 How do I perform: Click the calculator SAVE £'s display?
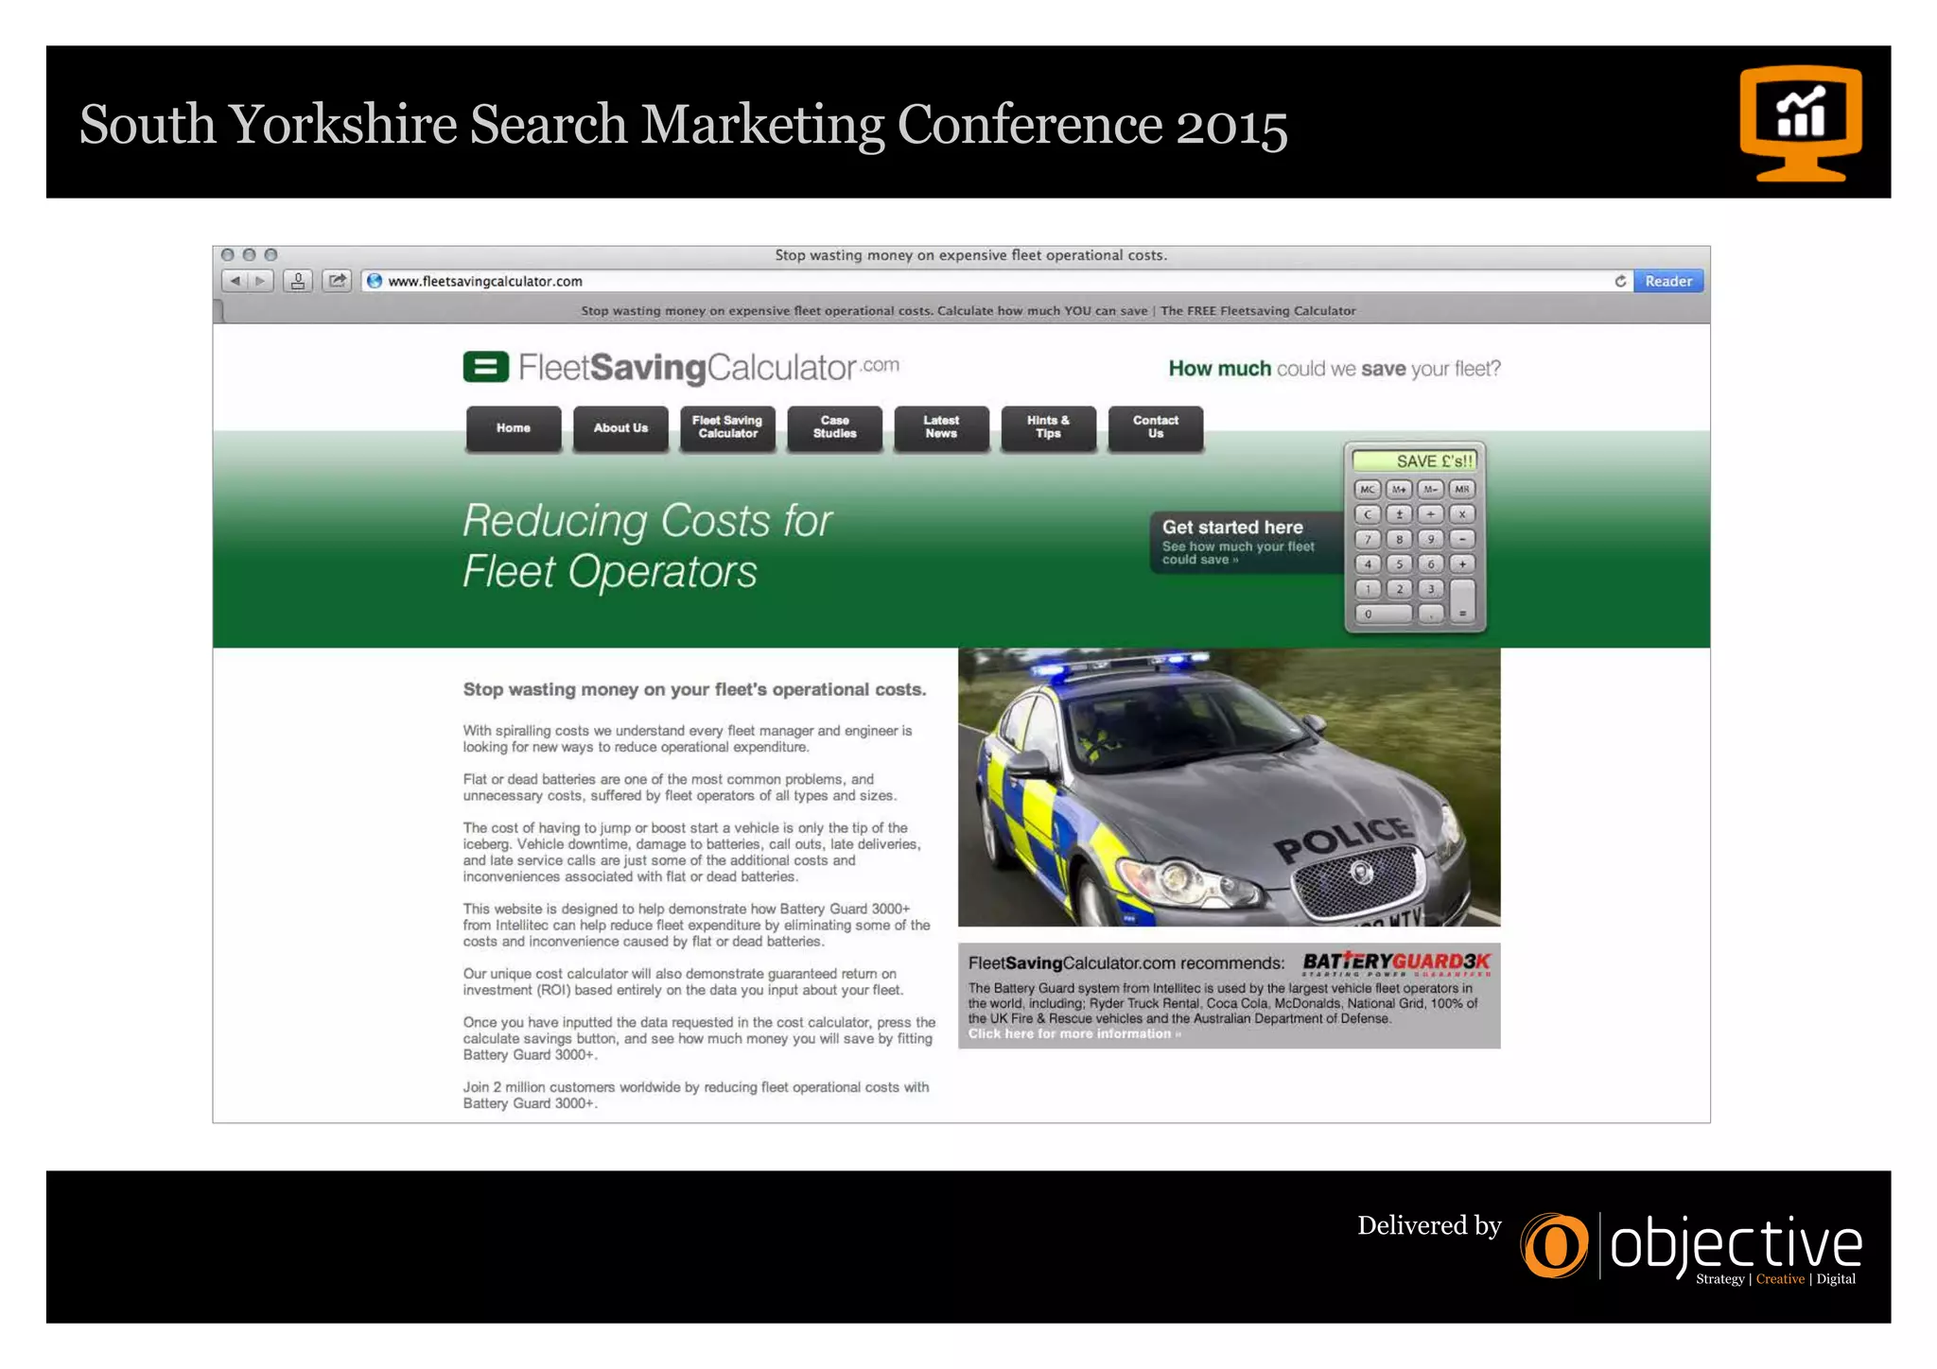pyautogui.click(x=1415, y=461)
